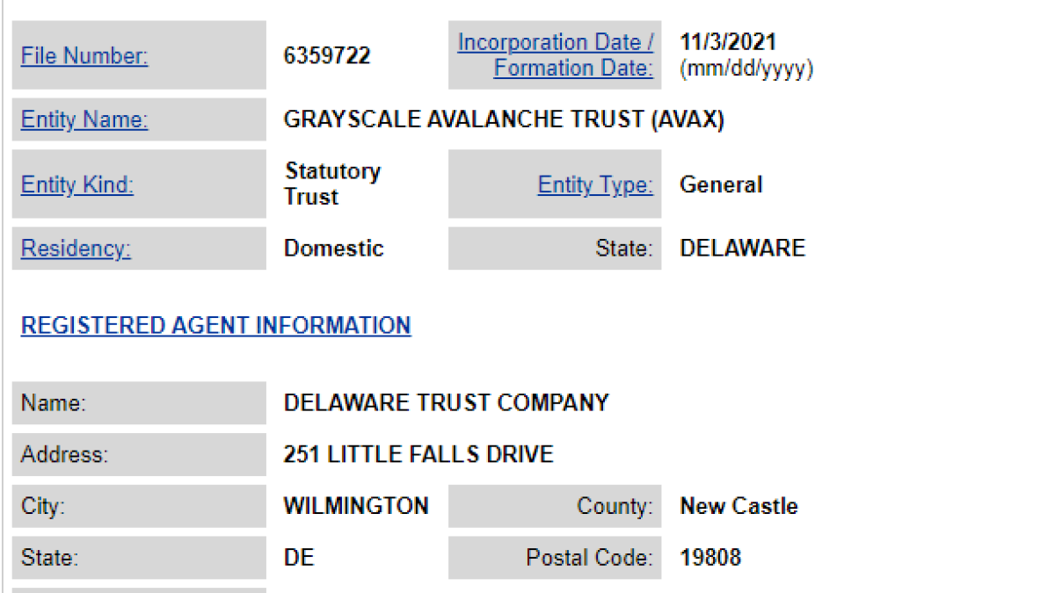This screenshot has width=1055, height=593.
Task: Click the postal code 19808
Action: tap(710, 557)
